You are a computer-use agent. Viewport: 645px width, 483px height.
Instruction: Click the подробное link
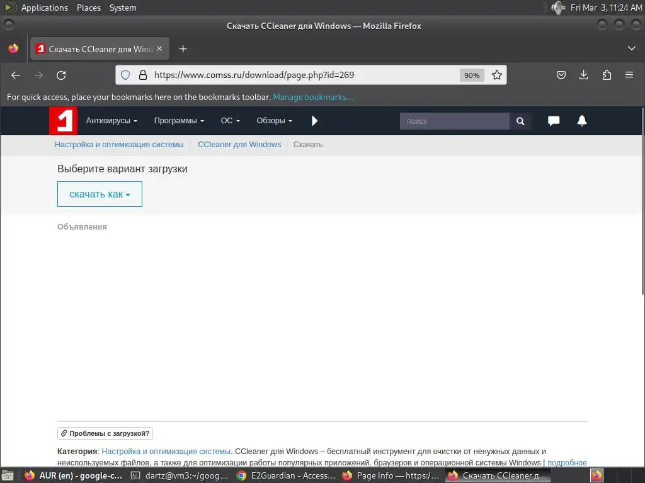pyautogui.click(x=567, y=462)
